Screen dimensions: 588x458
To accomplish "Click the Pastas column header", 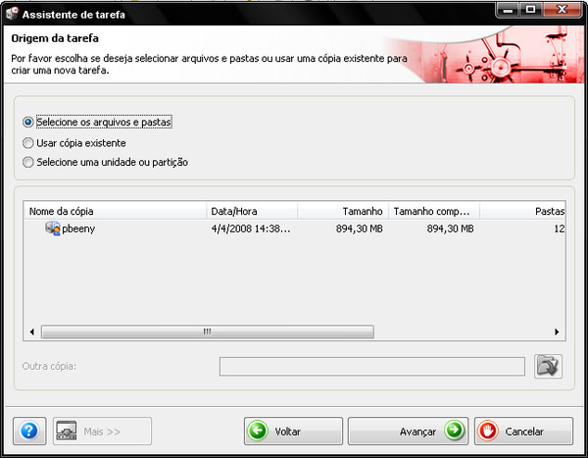I will click(522, 211).
